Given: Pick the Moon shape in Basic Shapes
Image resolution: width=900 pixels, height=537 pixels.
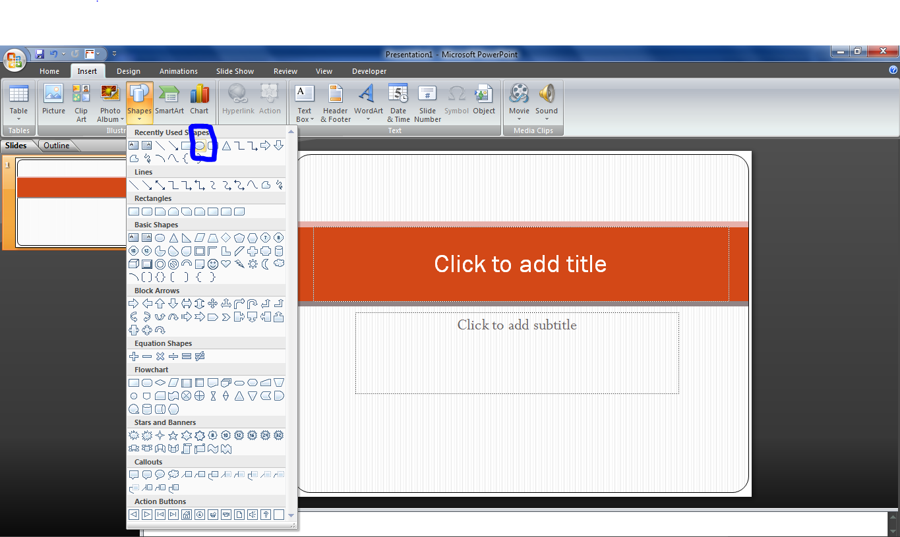Looking at the screenshot, I should pyautogui.click(x=266, y=264).
